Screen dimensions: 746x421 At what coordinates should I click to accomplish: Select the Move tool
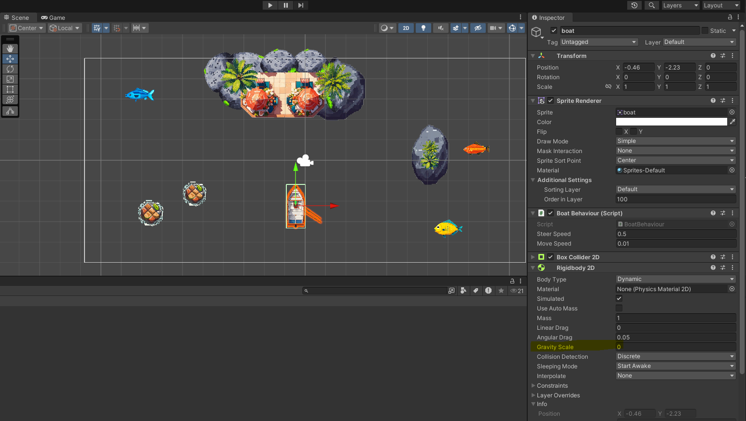coord(10,58)
